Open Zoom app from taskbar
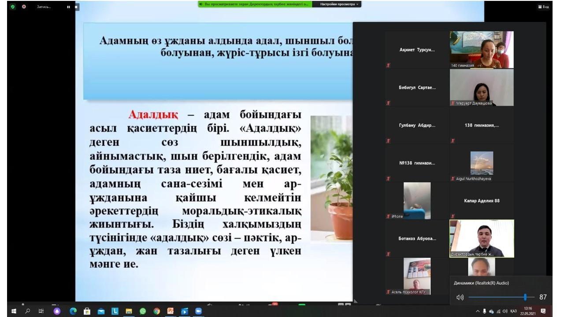The height and width of the screenshot is (317, 564). 198,311
